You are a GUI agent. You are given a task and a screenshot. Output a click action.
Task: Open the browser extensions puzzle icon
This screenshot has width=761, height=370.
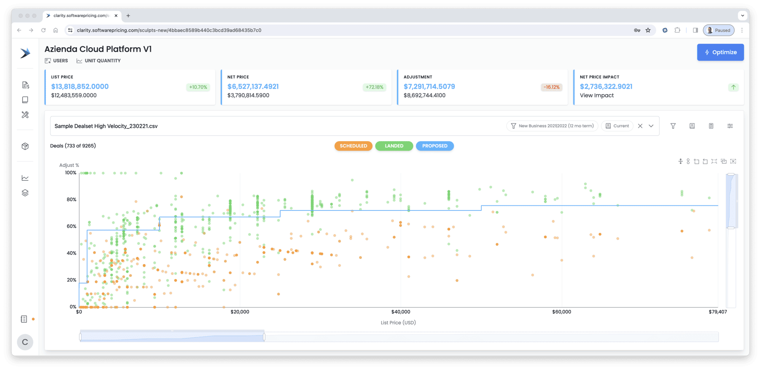tap(677, 30)
